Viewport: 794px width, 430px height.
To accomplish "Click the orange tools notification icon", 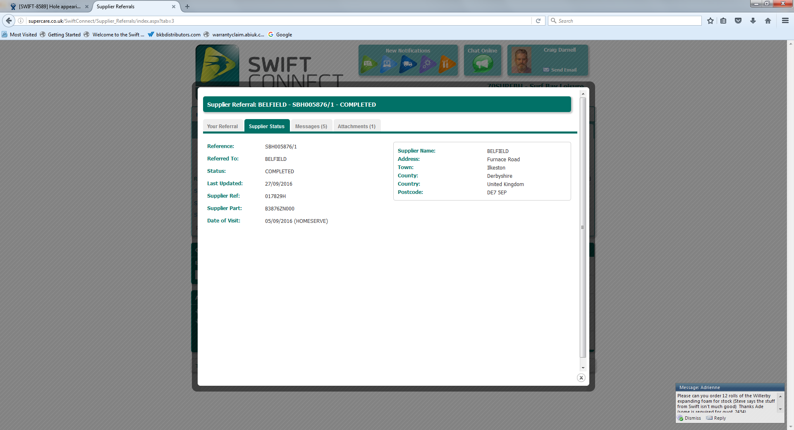I will pos(447,64).
